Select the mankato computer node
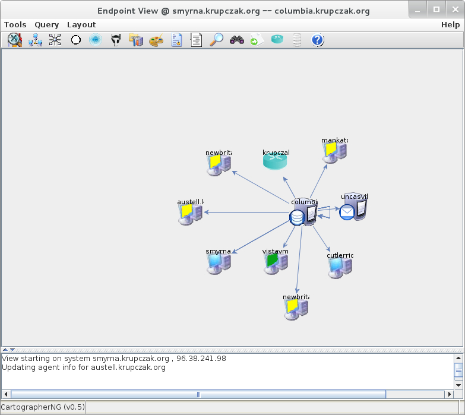Image resolution: width=465 pixels, height=415 pixels. click(334, 152)
